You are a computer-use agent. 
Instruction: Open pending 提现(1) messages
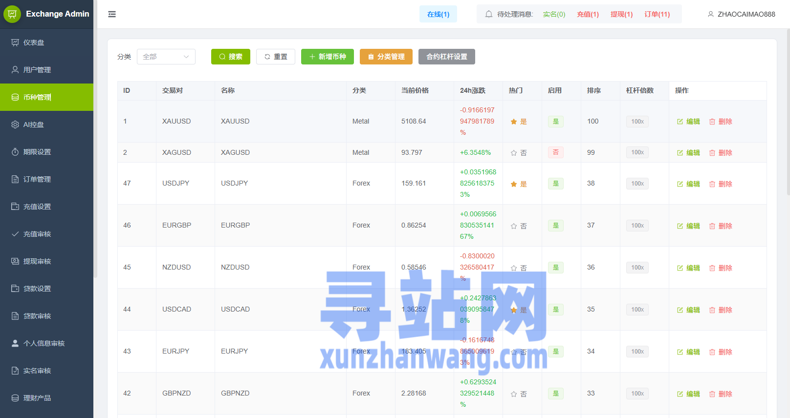621,14
